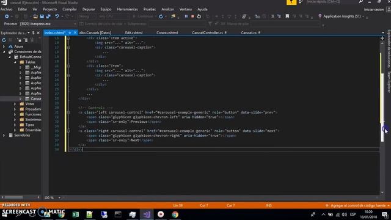
Task: Close the Index.cshtml tab
Action: click(x=75, y=32)
